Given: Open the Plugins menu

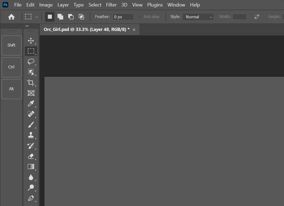Looking at the screenshot, I should point(155,5).
